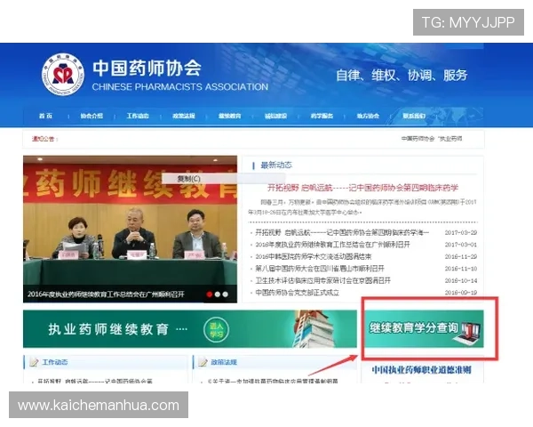
Task: Open the 继续教育 navigation menu item
Action: click(230, 116)
